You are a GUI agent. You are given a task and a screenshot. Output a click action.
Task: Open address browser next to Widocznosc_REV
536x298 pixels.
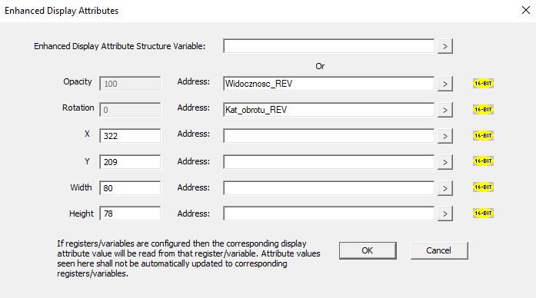(x=445, y=84)
